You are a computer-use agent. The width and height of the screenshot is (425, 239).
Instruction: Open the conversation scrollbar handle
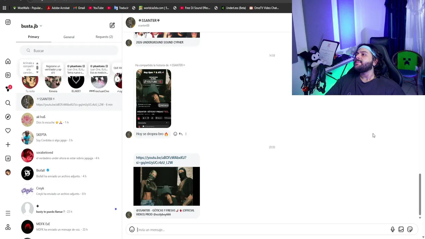[x=420, y=194]
